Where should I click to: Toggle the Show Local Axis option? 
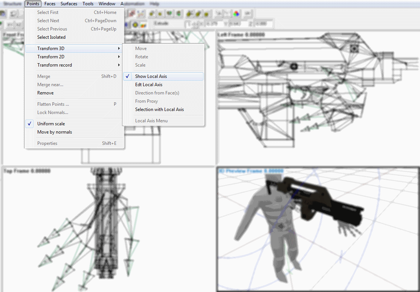coord(151,76)
